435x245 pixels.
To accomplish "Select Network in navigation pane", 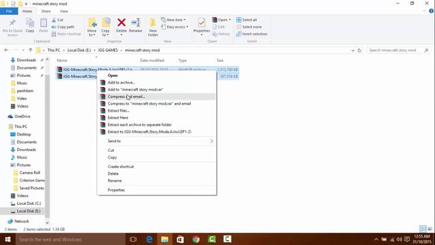I will (x=21, y=221).
